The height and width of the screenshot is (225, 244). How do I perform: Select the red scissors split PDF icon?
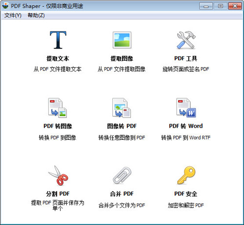click(x=58, y=176)
